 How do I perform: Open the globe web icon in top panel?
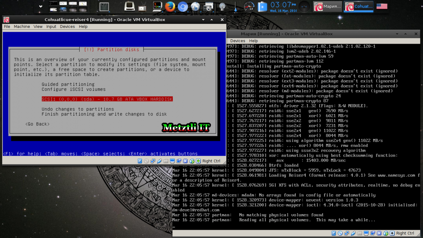195,6
